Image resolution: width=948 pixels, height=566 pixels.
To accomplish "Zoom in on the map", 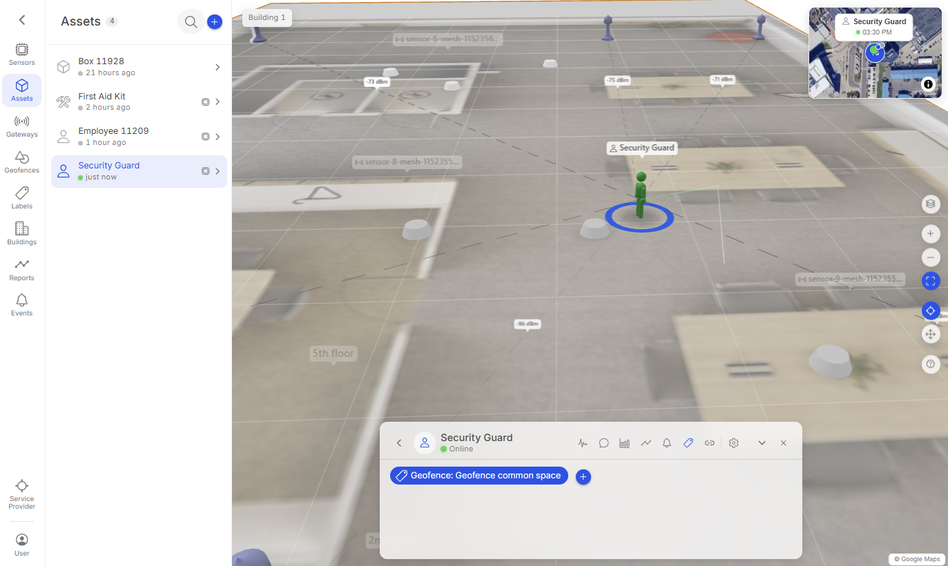I will tap(931, 234).
